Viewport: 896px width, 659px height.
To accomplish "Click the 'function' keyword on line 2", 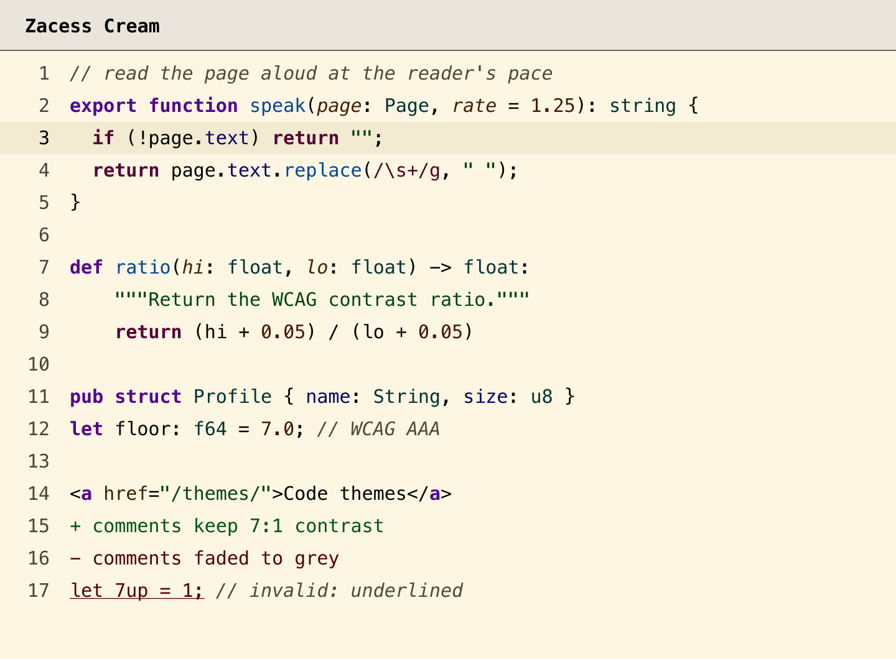I will click(194, 106).
